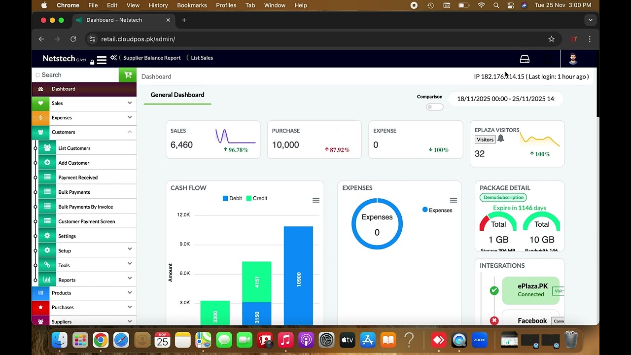Open Chrome tab list dropdown arrow
Viewport: 631px width, 355px height.
point(590,20)
